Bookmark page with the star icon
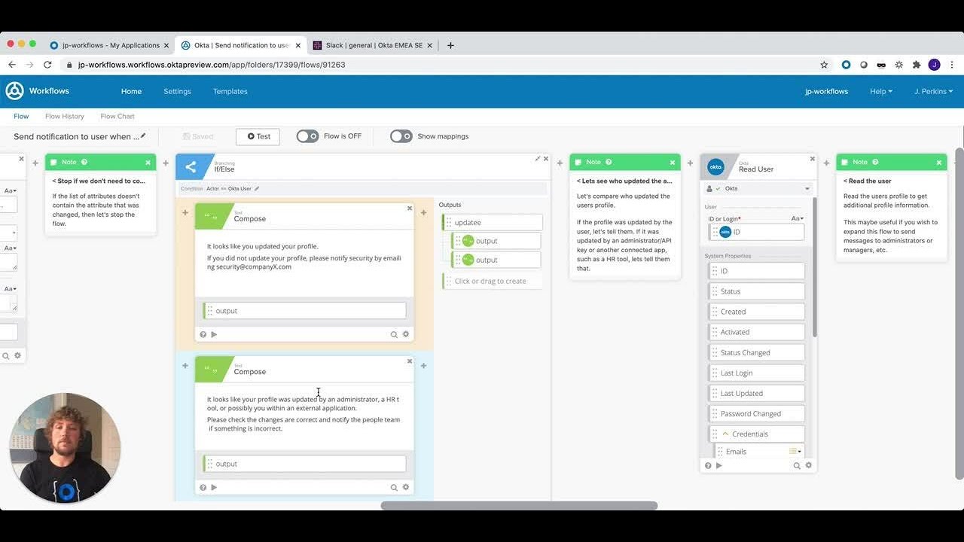The image size is (964, 542). [x=824, y=65]
